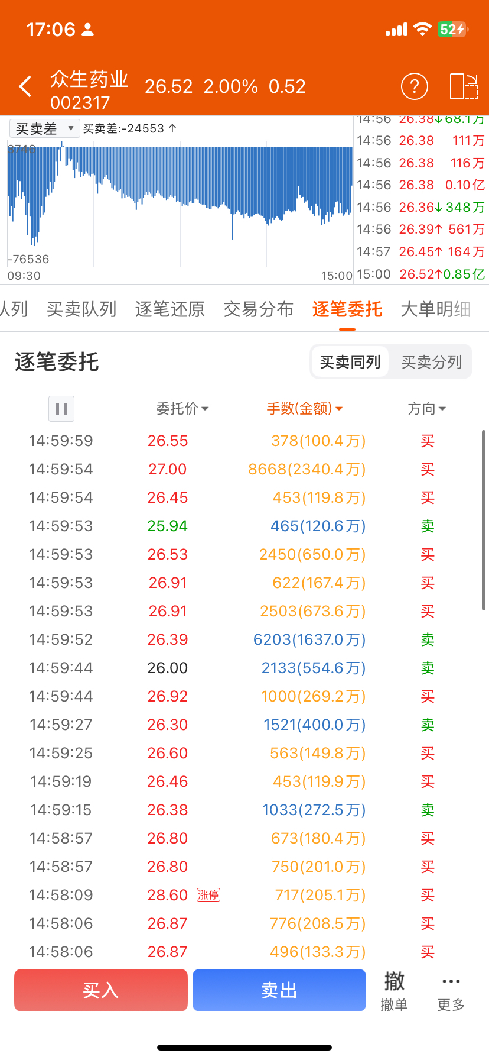Viewport: 489px width, 1060px height.
Task: Tap the 卖出 sell button
Action: click(279, 990)
